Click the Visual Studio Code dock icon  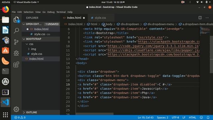click(x=5, y=102)
